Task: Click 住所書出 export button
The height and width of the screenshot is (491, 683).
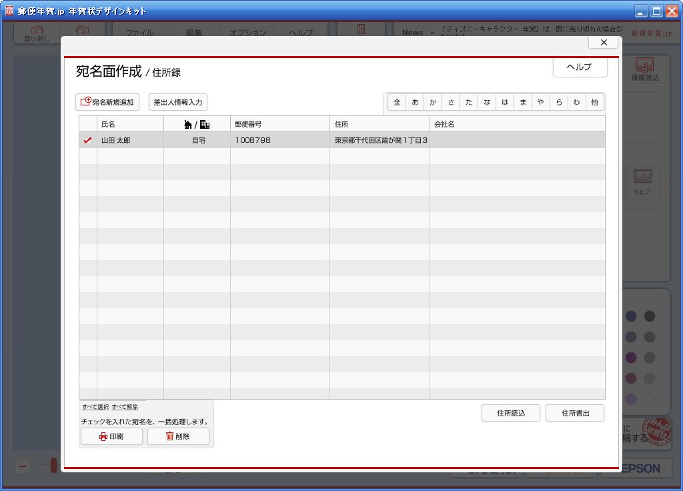Action: click(x=575, y=413)
